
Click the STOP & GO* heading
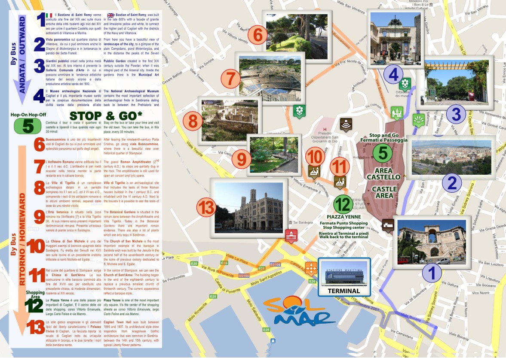click(106, 115)
